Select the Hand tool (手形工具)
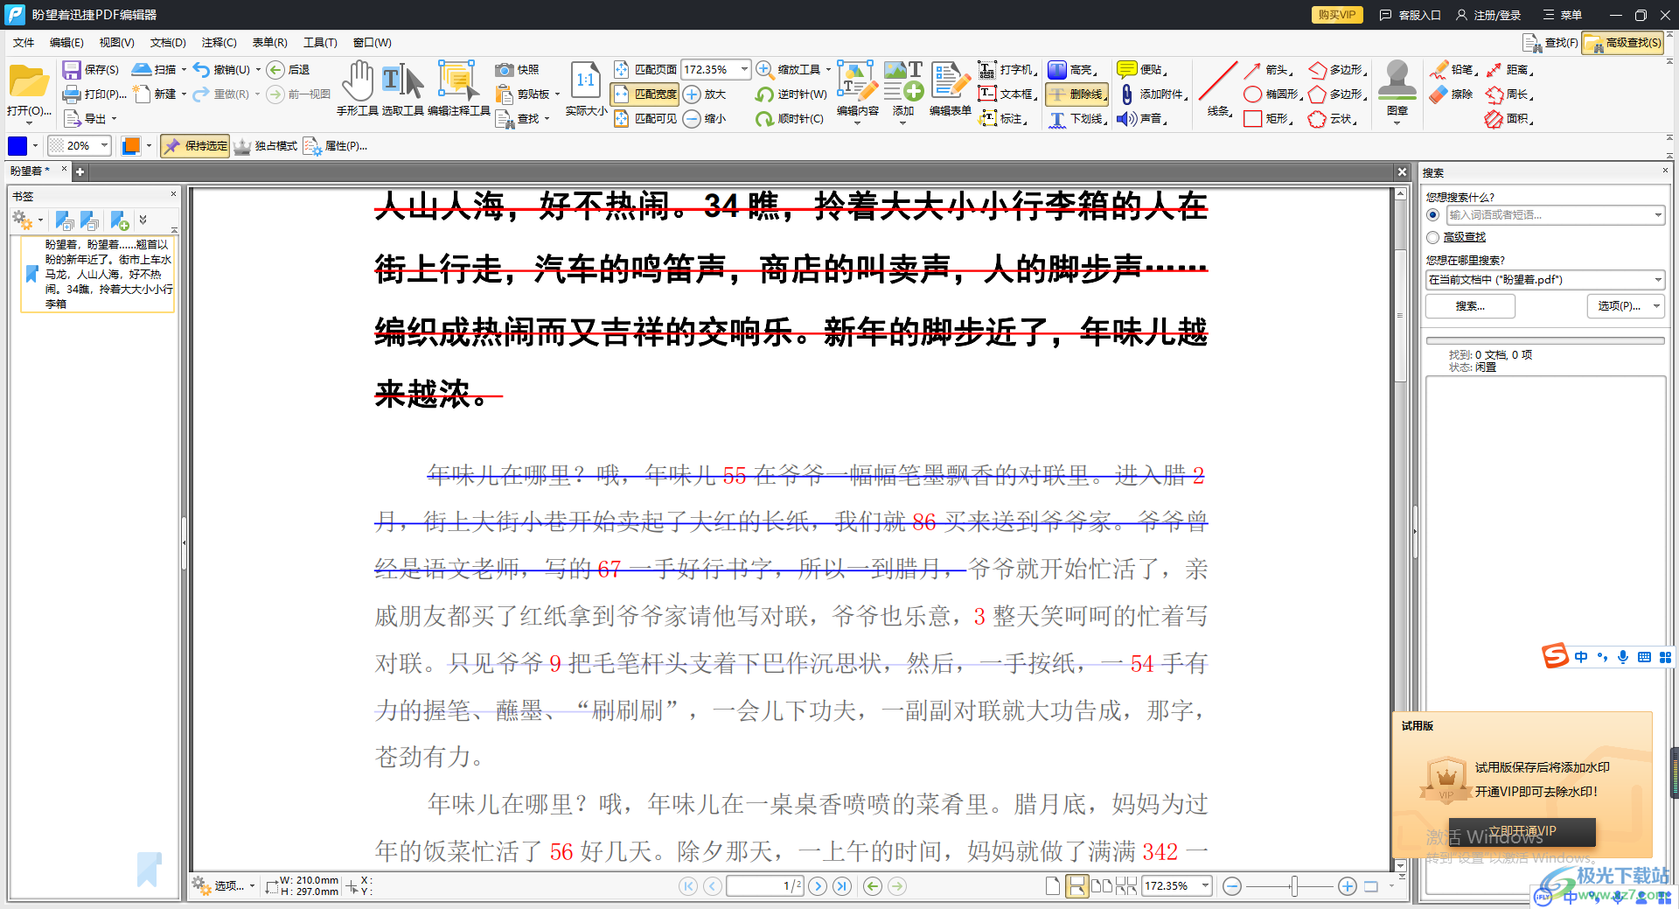The width and height of the screenshot is (1679, 909). (357, 87)
